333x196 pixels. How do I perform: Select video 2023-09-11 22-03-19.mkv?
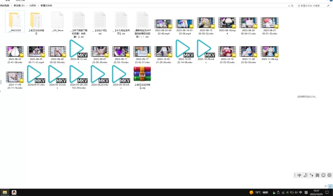coord(121,55)
